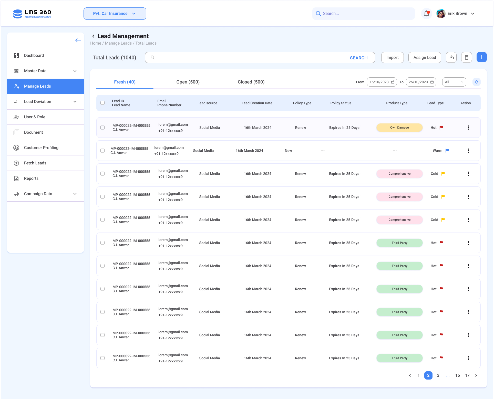Go to page 3 in pagination
Image resolution: width=494 pixels, height=399 pixels.
coord(438,375)
